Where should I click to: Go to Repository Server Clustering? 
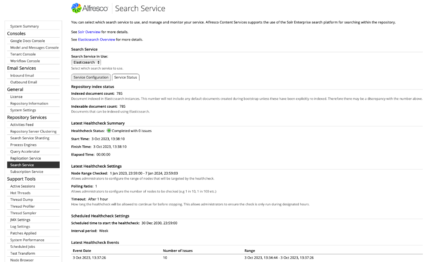coord(33,131)
